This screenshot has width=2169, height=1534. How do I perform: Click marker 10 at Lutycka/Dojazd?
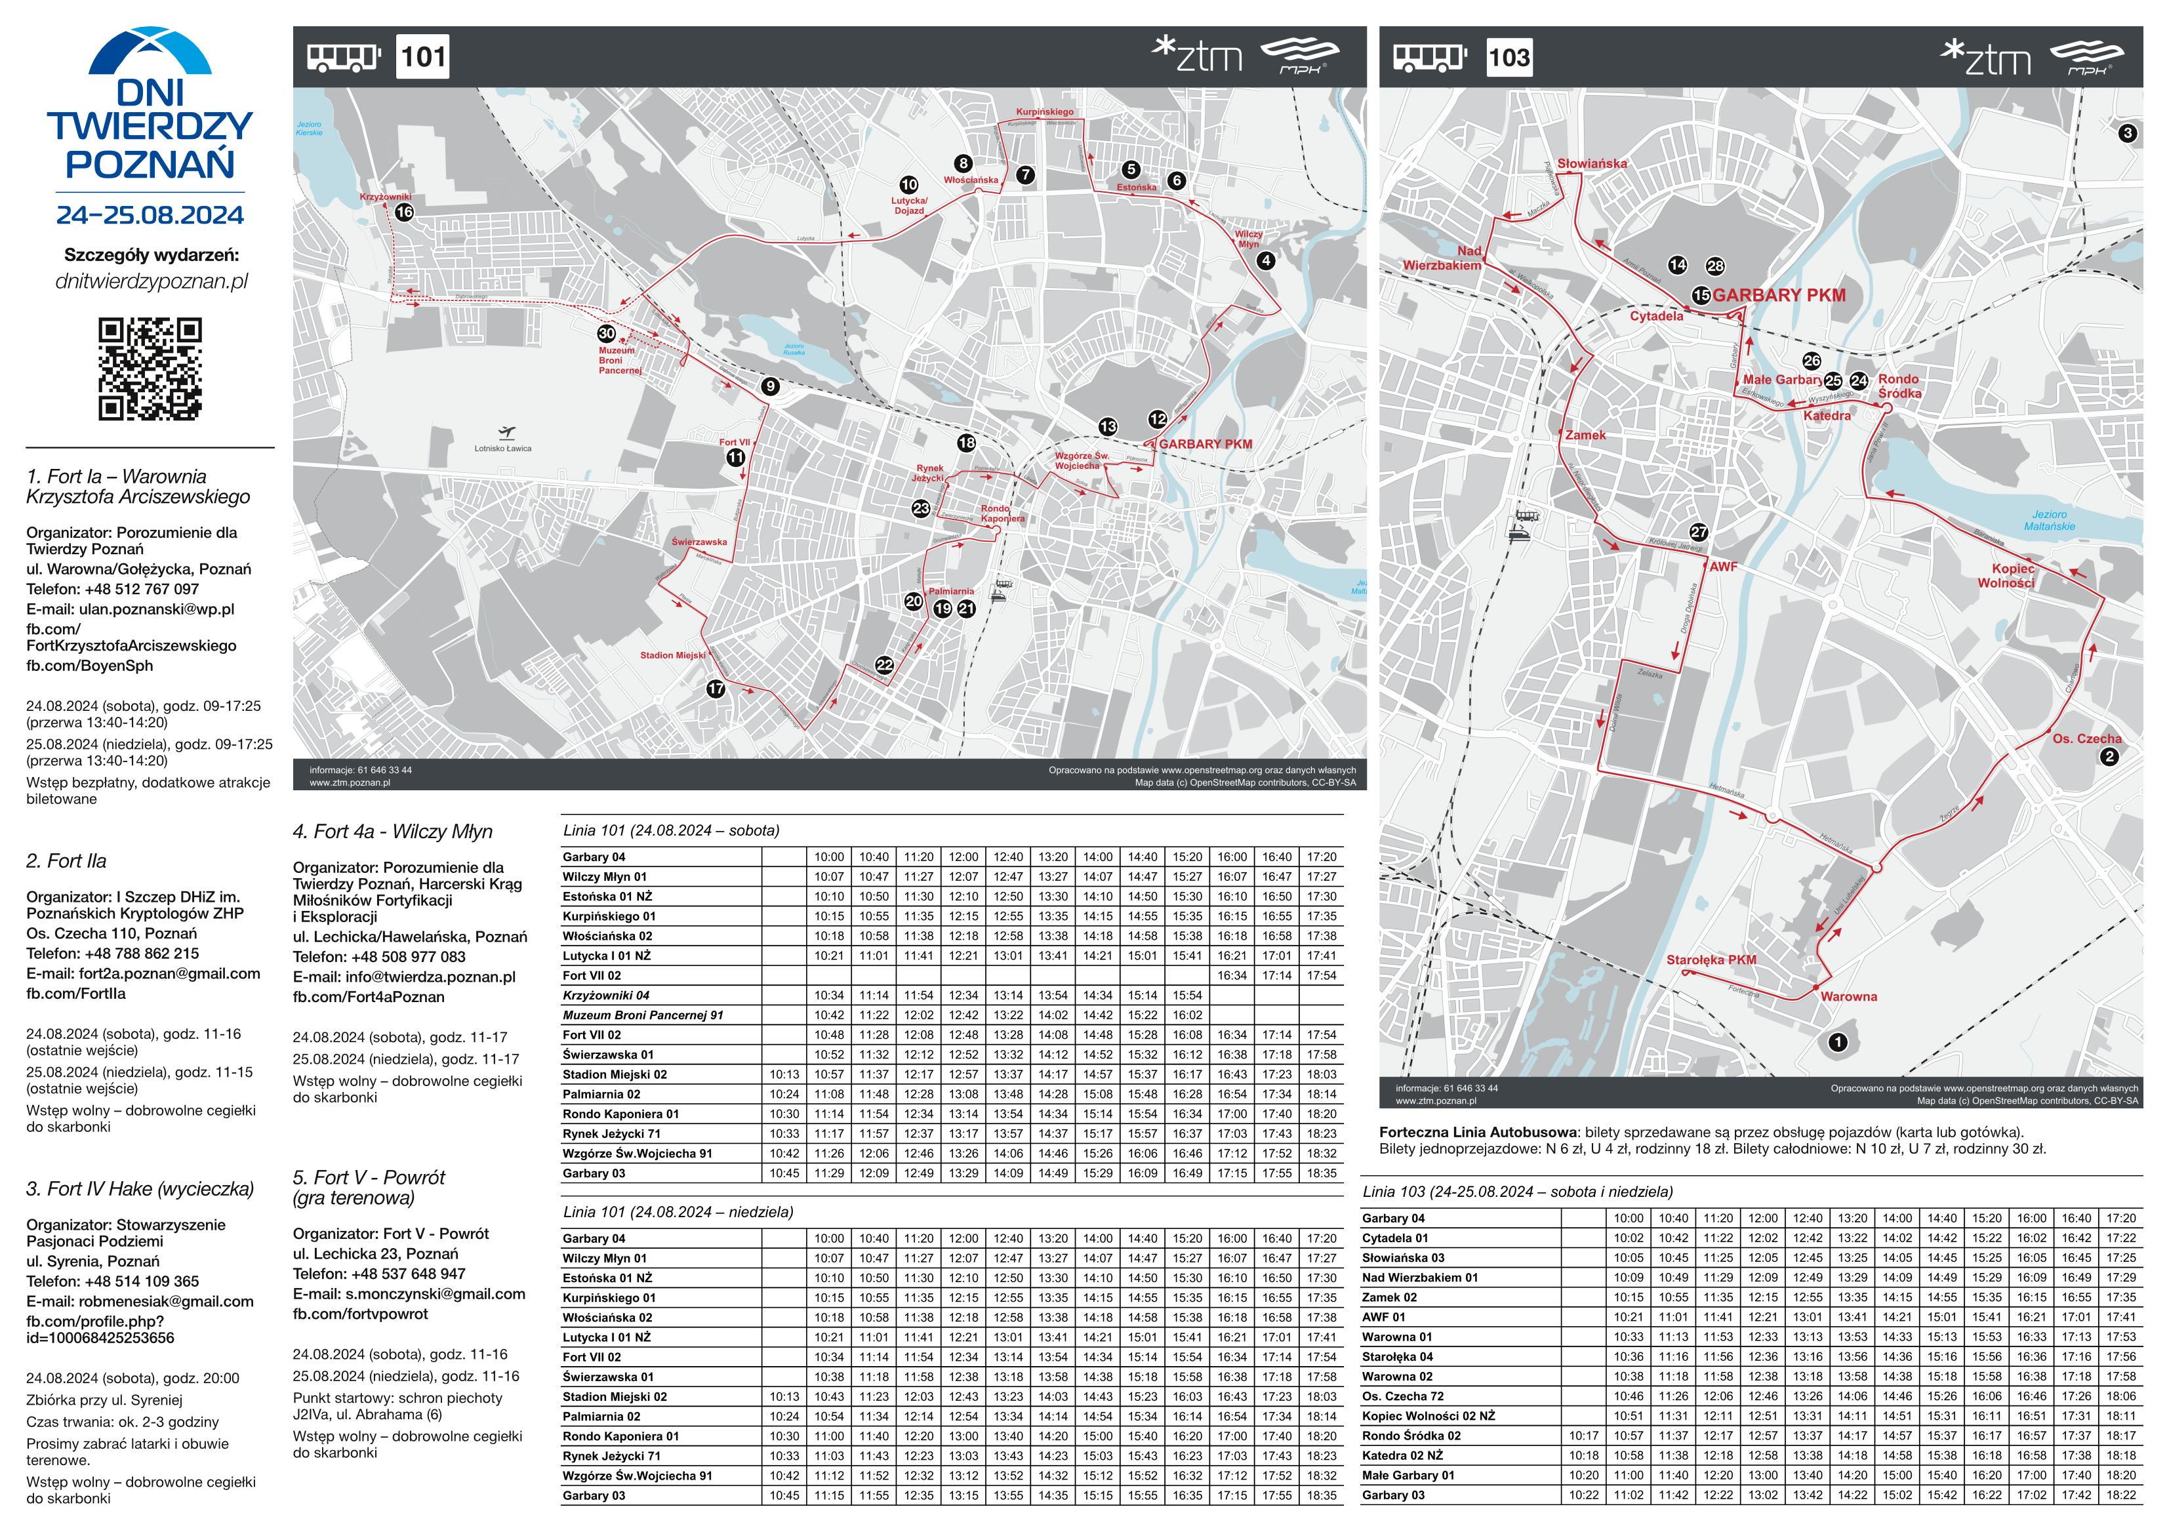point(909,185)
